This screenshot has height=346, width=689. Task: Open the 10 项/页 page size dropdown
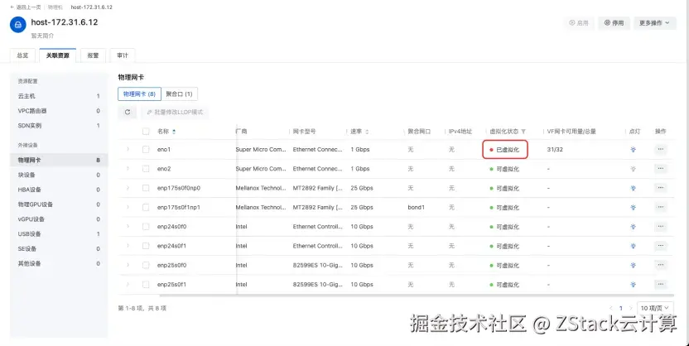(655, 308)
